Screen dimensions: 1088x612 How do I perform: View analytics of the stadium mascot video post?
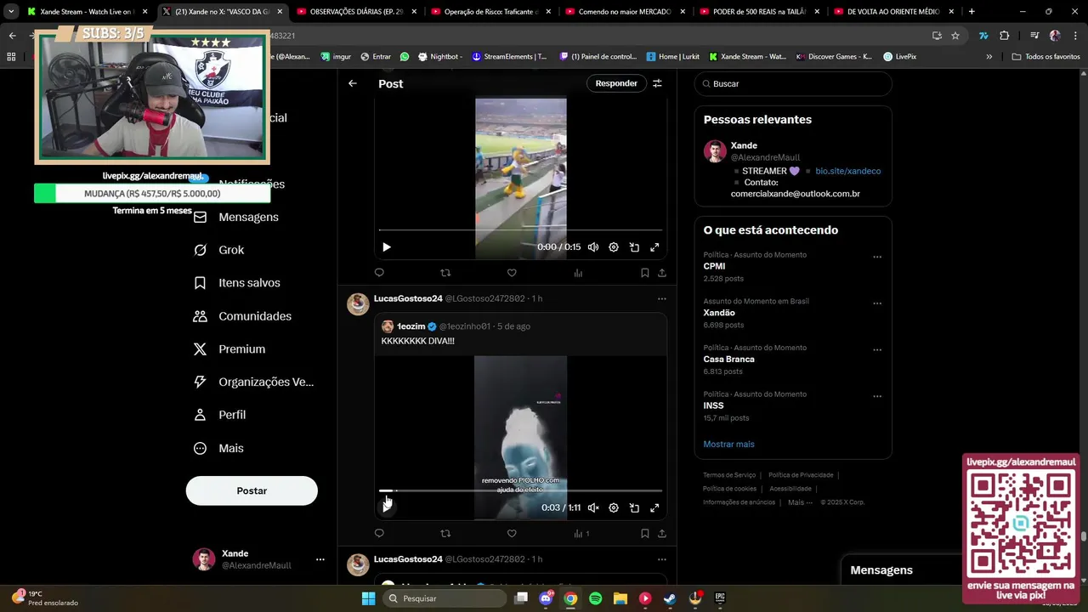(x=578, y=273)
